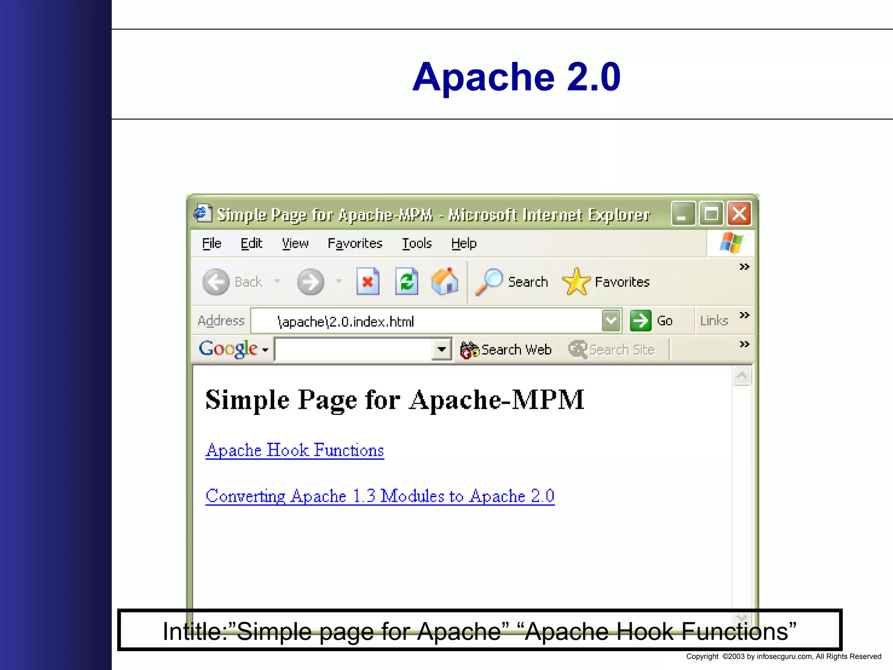
Task: Click the Back arrow button
Action: pyautogui.click(x=216, y=282)
